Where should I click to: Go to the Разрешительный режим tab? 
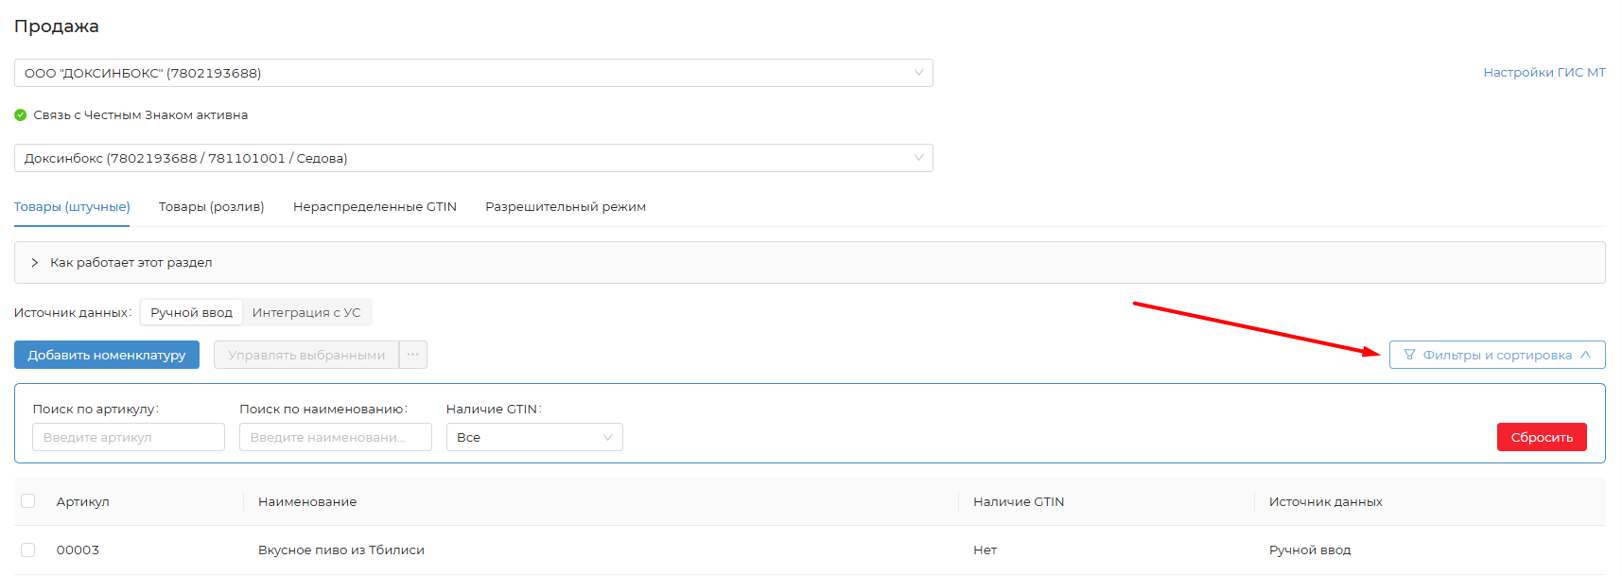click(x=566, y=207)
